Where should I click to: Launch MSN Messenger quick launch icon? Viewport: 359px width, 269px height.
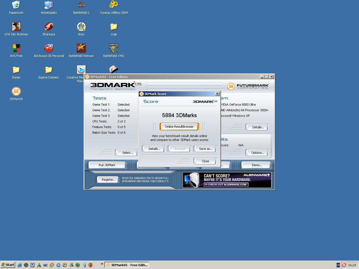point(71,265)
